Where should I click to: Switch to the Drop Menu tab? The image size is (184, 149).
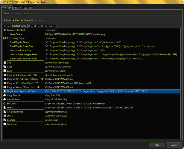click(x=34, y=26)
